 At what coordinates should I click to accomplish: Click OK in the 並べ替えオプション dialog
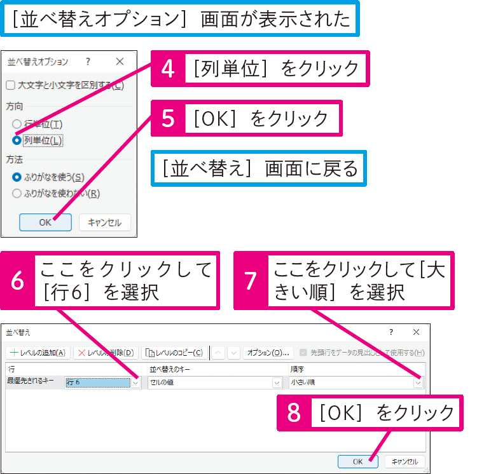coord(45,222)
